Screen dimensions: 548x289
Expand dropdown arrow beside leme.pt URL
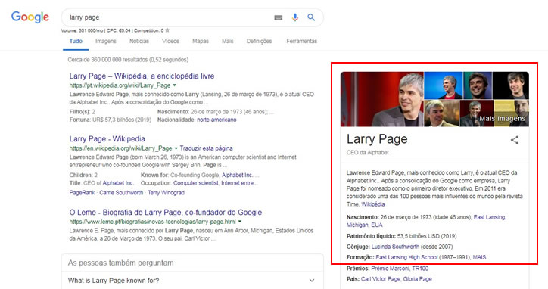(x=240, y=222)
